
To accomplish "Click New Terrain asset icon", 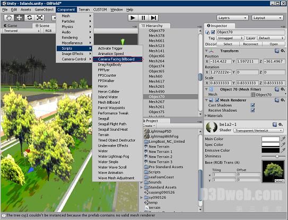I will click(146, 146).
